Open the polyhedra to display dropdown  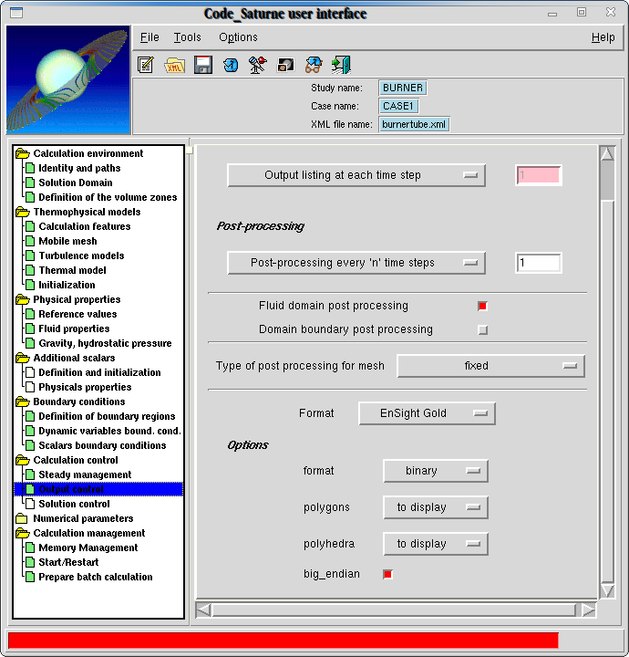pyautogui.click(x=436, y=544)
